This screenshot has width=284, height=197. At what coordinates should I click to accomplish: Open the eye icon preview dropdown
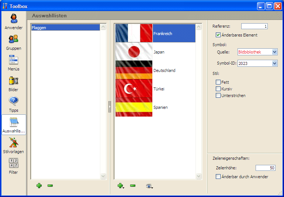149,186
